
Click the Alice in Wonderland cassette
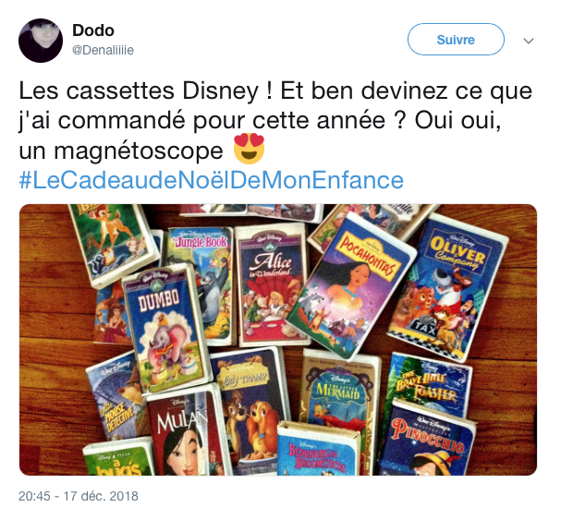[271, 285]
